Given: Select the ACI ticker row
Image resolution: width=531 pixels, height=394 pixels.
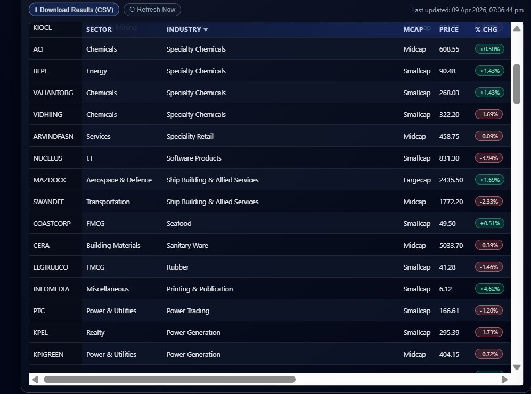Looking at the screenshot, I should pos(269,49).
